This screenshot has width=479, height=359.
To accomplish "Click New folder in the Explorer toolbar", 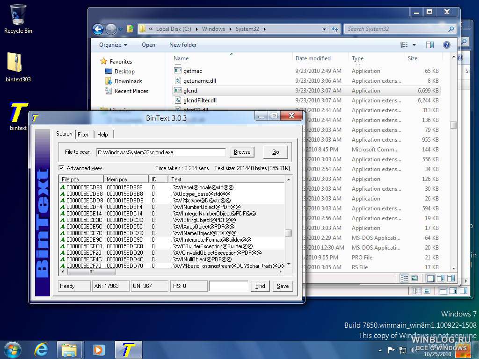I will coord(183,45).
